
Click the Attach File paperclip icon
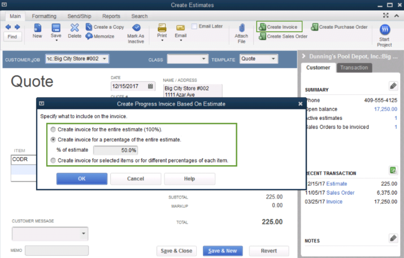[241, 28]
